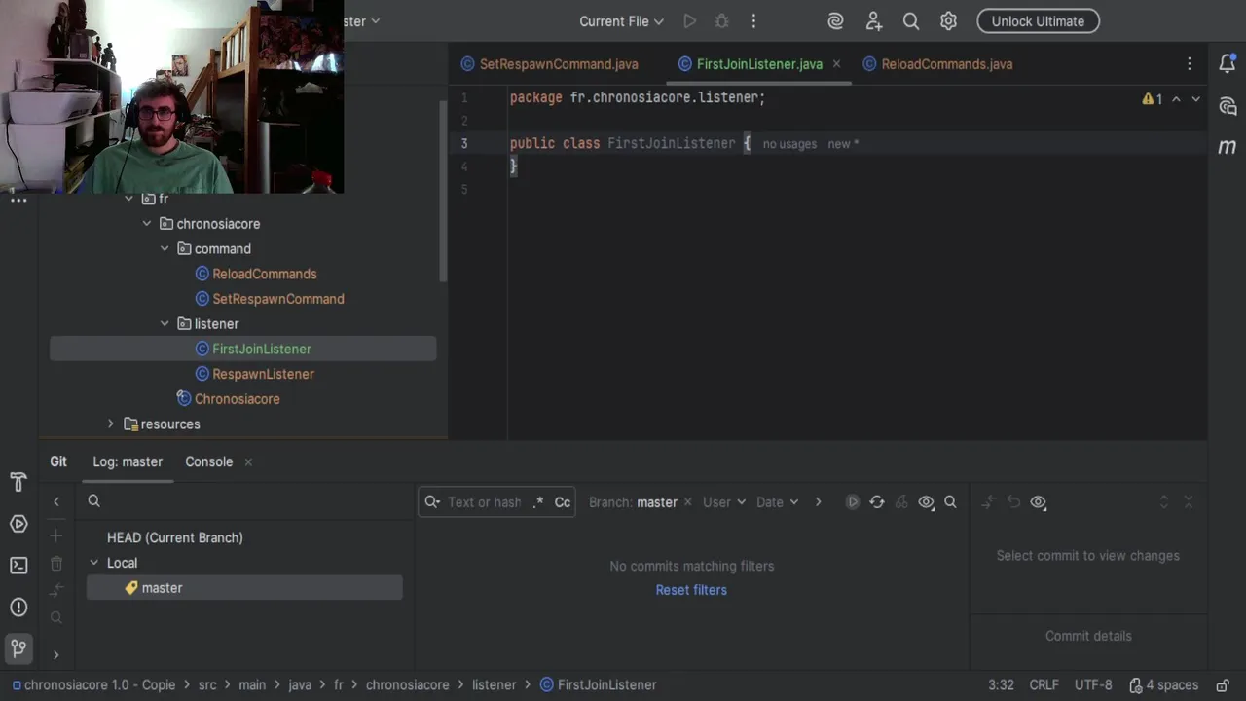1246x701 pixels.
Task: Select the master branch in Git branches
Action: point(244,588)
